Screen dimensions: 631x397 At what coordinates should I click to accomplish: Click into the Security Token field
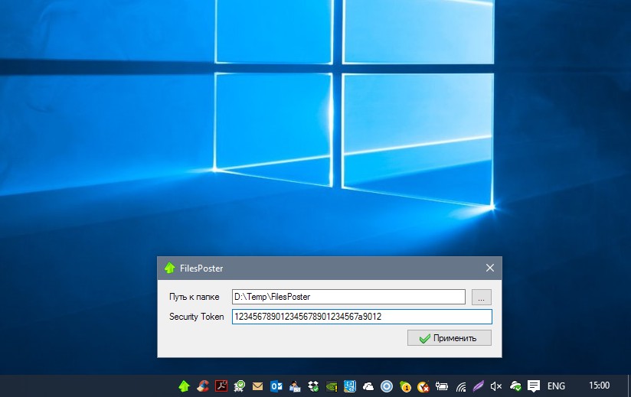pos(361,317)
